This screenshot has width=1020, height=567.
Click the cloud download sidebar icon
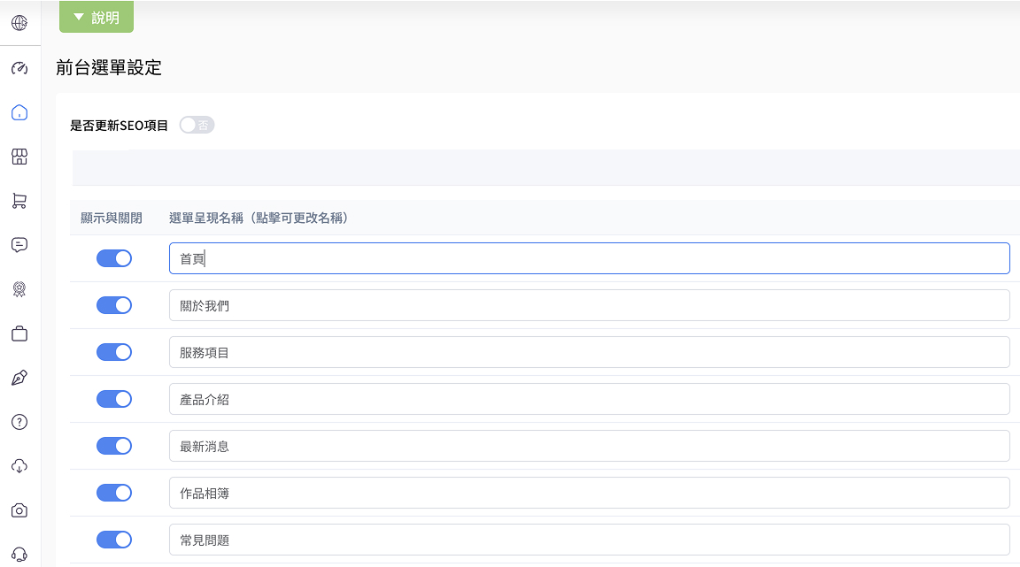(x=19, y=466)
